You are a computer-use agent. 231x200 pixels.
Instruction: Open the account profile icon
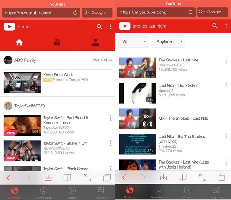pyautogui.click(x=95, y=43)
